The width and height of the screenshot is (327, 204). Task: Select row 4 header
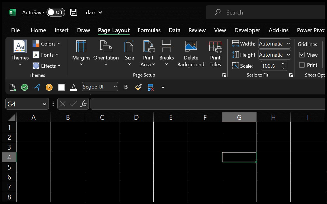tap(9, 157)
